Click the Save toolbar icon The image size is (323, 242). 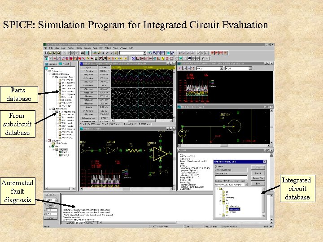[x=55, y=53]
